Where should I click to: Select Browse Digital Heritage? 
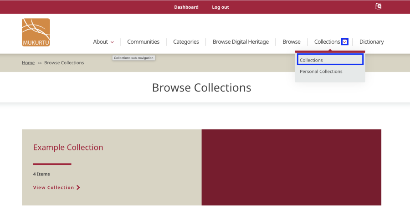click(x=241, y=42)
